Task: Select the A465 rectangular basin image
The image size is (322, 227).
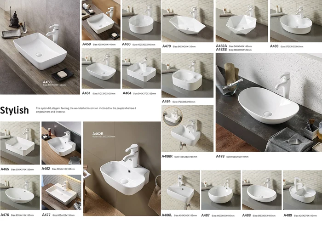Action: [x=20, y=143]
